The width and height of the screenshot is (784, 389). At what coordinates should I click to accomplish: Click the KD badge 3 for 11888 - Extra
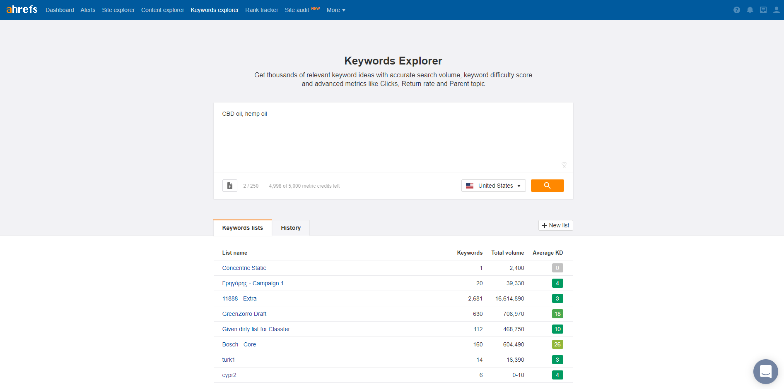[x=557, y=298]
